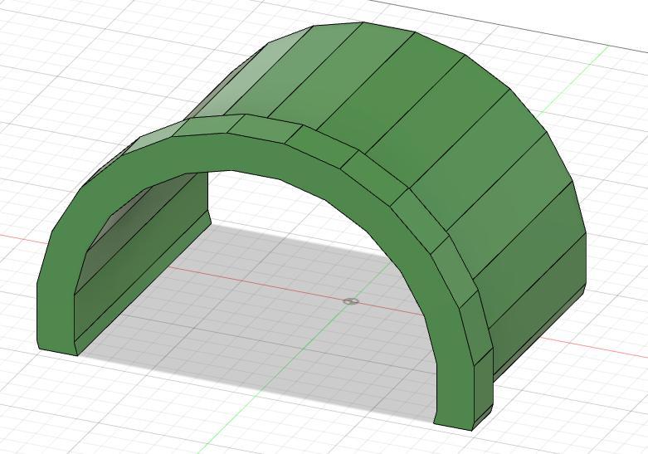Select the origin point marker on the grid
Viewport: 648px width, 454px height.
[x=351, y=301]
